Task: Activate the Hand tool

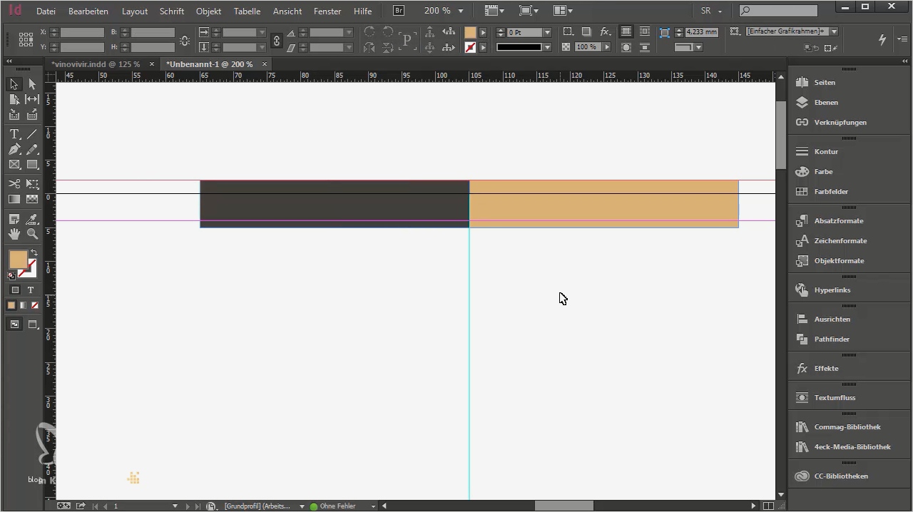Action: click(x=14, y=234)
